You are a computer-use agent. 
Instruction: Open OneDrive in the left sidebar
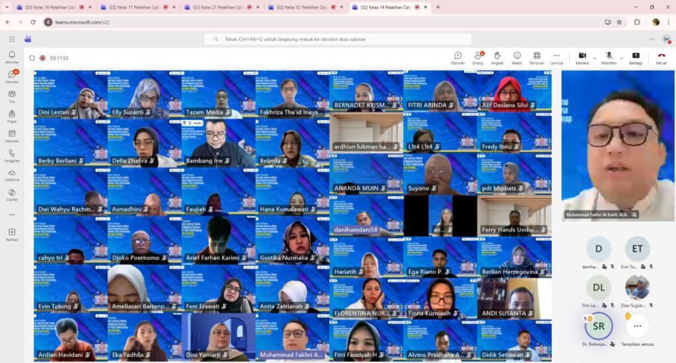coord(12,174)
